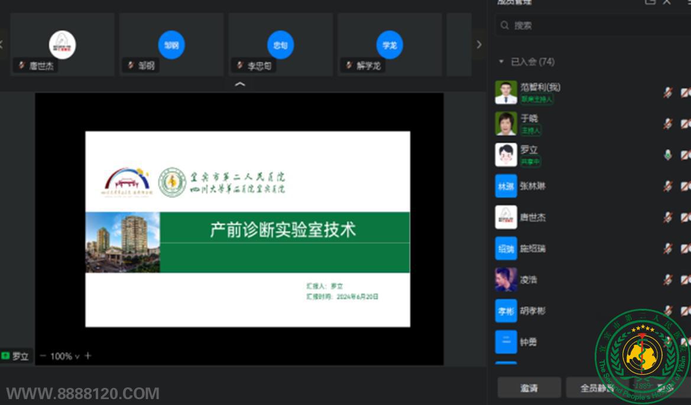
Task: Select 李忠旬's video tile
Action: click(280, 44)
